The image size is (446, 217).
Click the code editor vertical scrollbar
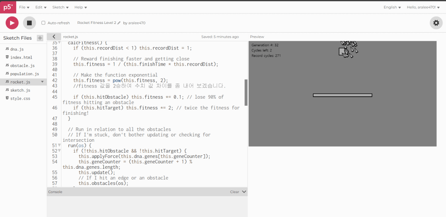(x=246, y=92)
